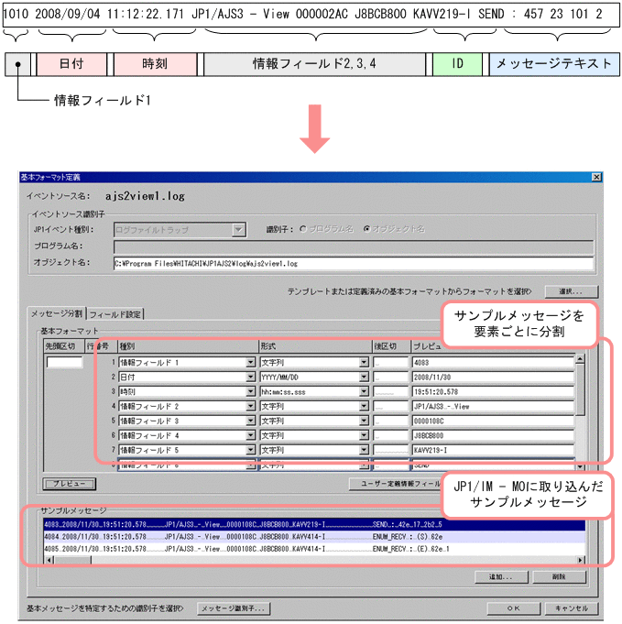Screen dimensions: 622x624
Task: Open 形式 文字列 dropdown in row 1
Action: coord(364,362)
